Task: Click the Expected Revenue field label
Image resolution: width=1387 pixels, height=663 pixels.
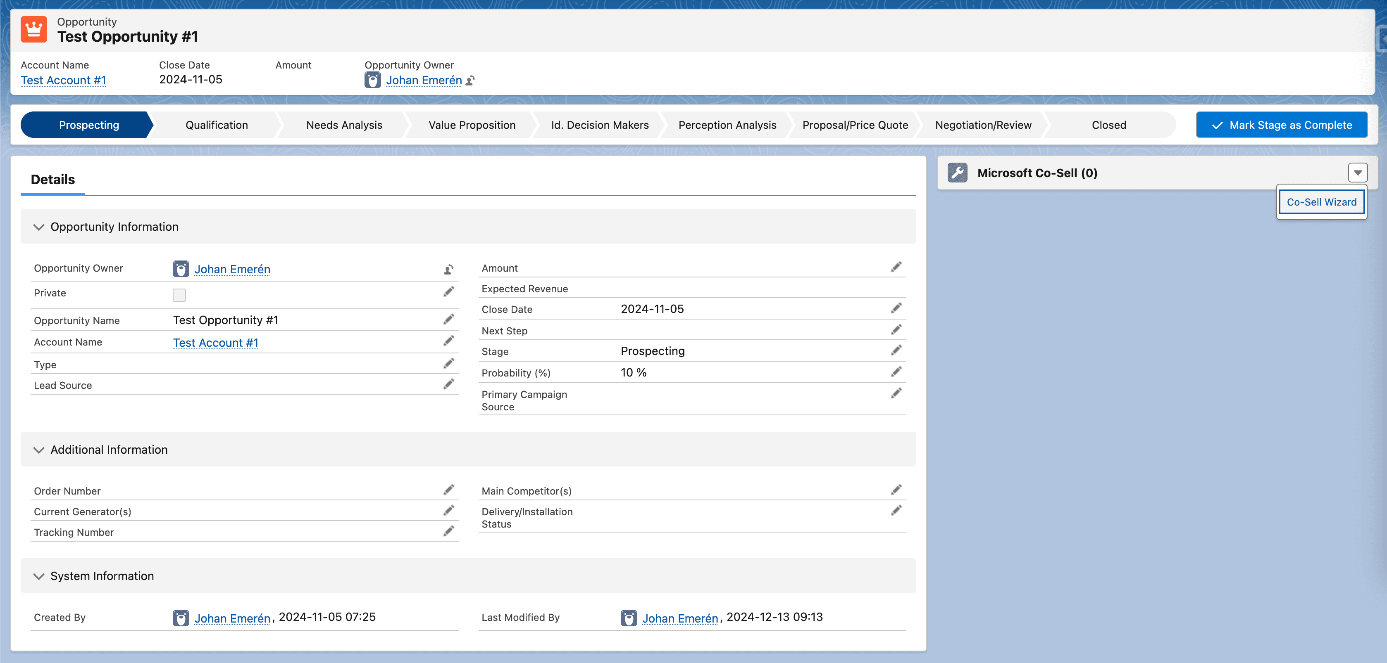Action: click(x=524, y=289)
